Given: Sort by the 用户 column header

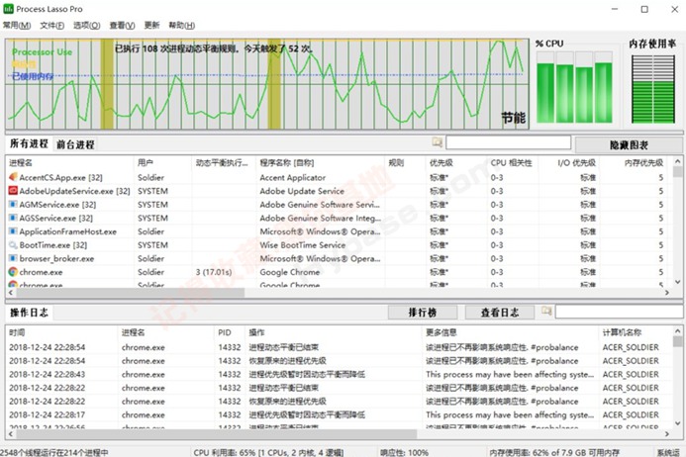Looking at the screenshot, I should pos(162,162).
